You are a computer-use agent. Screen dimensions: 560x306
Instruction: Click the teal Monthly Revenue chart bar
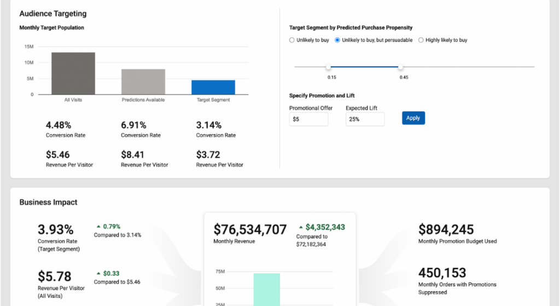(267, 290)
